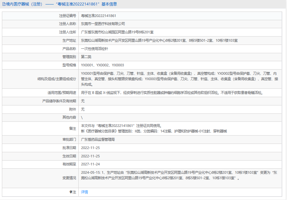Image resolution: width=287 pixels, height=200 pixels.
Task: Select registration number 粤械注准20222141861 value
Action: pos(99,15)
